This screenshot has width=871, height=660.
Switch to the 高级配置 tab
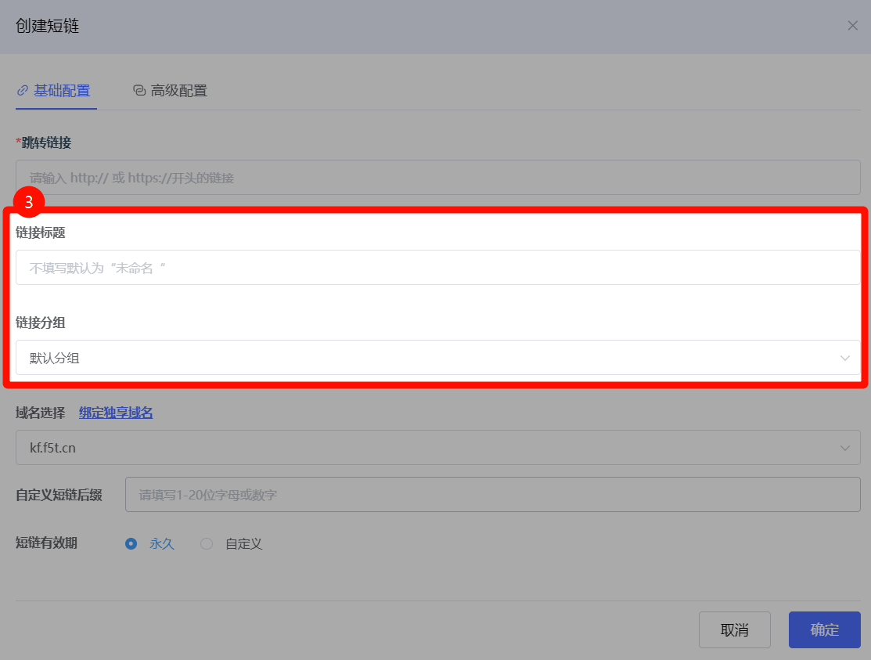click(178, 90)
